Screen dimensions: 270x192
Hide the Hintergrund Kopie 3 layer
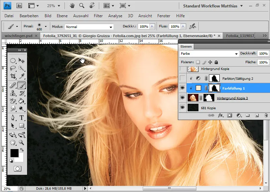click(182, 98)
